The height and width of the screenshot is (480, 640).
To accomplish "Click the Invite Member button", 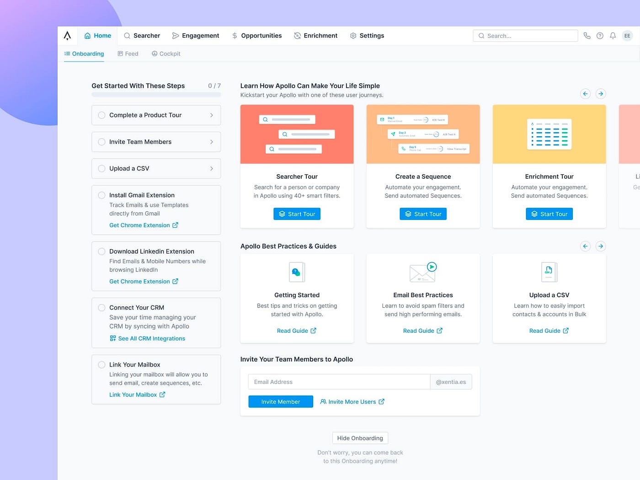I will click(x=281, y=402).
